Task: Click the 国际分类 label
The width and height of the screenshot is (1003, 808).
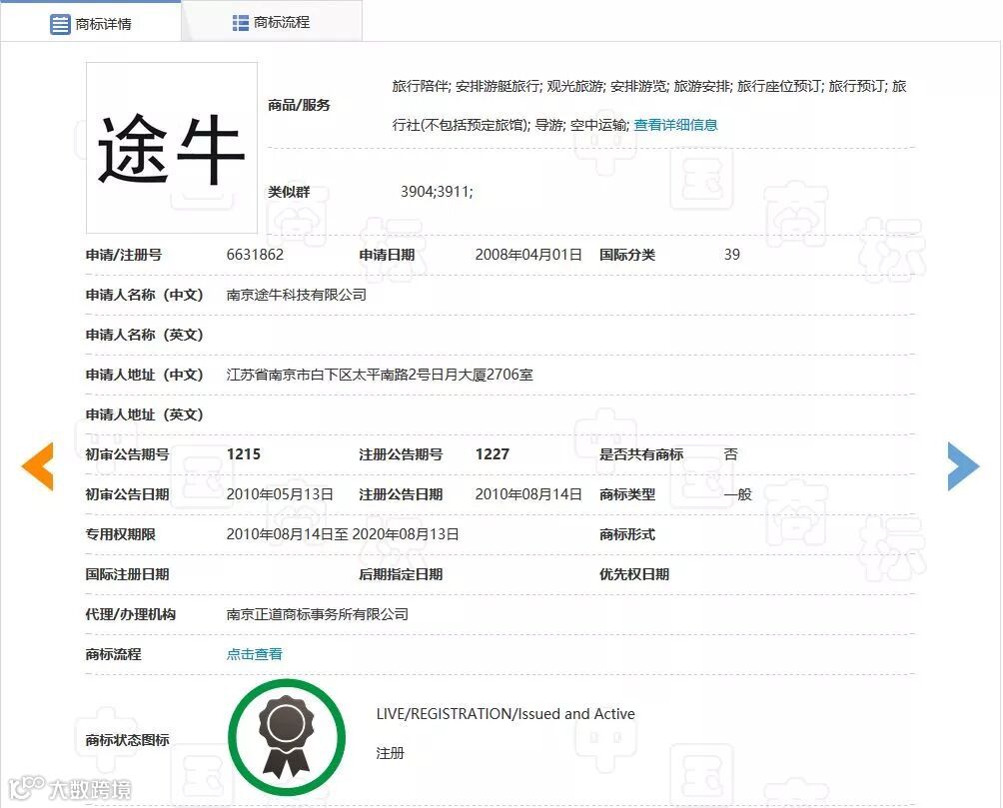Action: tap(627, 255)
